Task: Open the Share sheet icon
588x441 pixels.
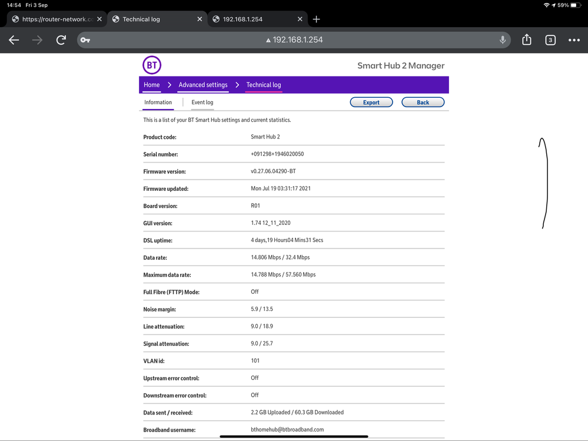Action: [x=526, y=40]
